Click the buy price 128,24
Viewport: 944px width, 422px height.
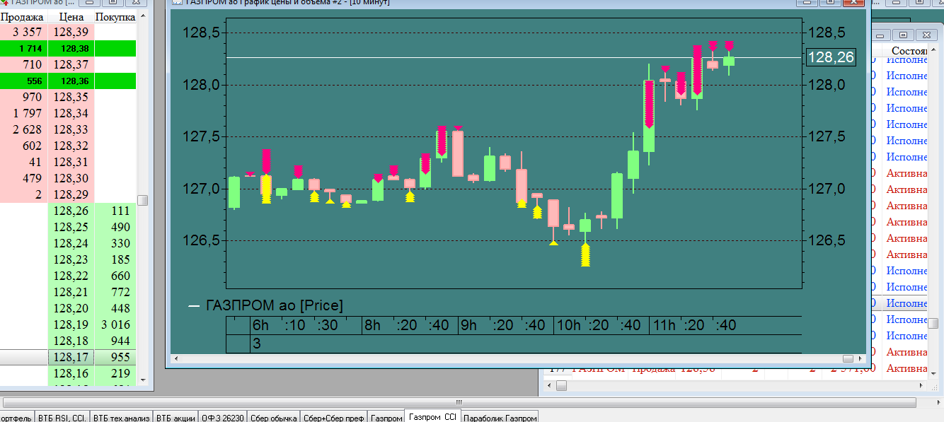(71, 243)
